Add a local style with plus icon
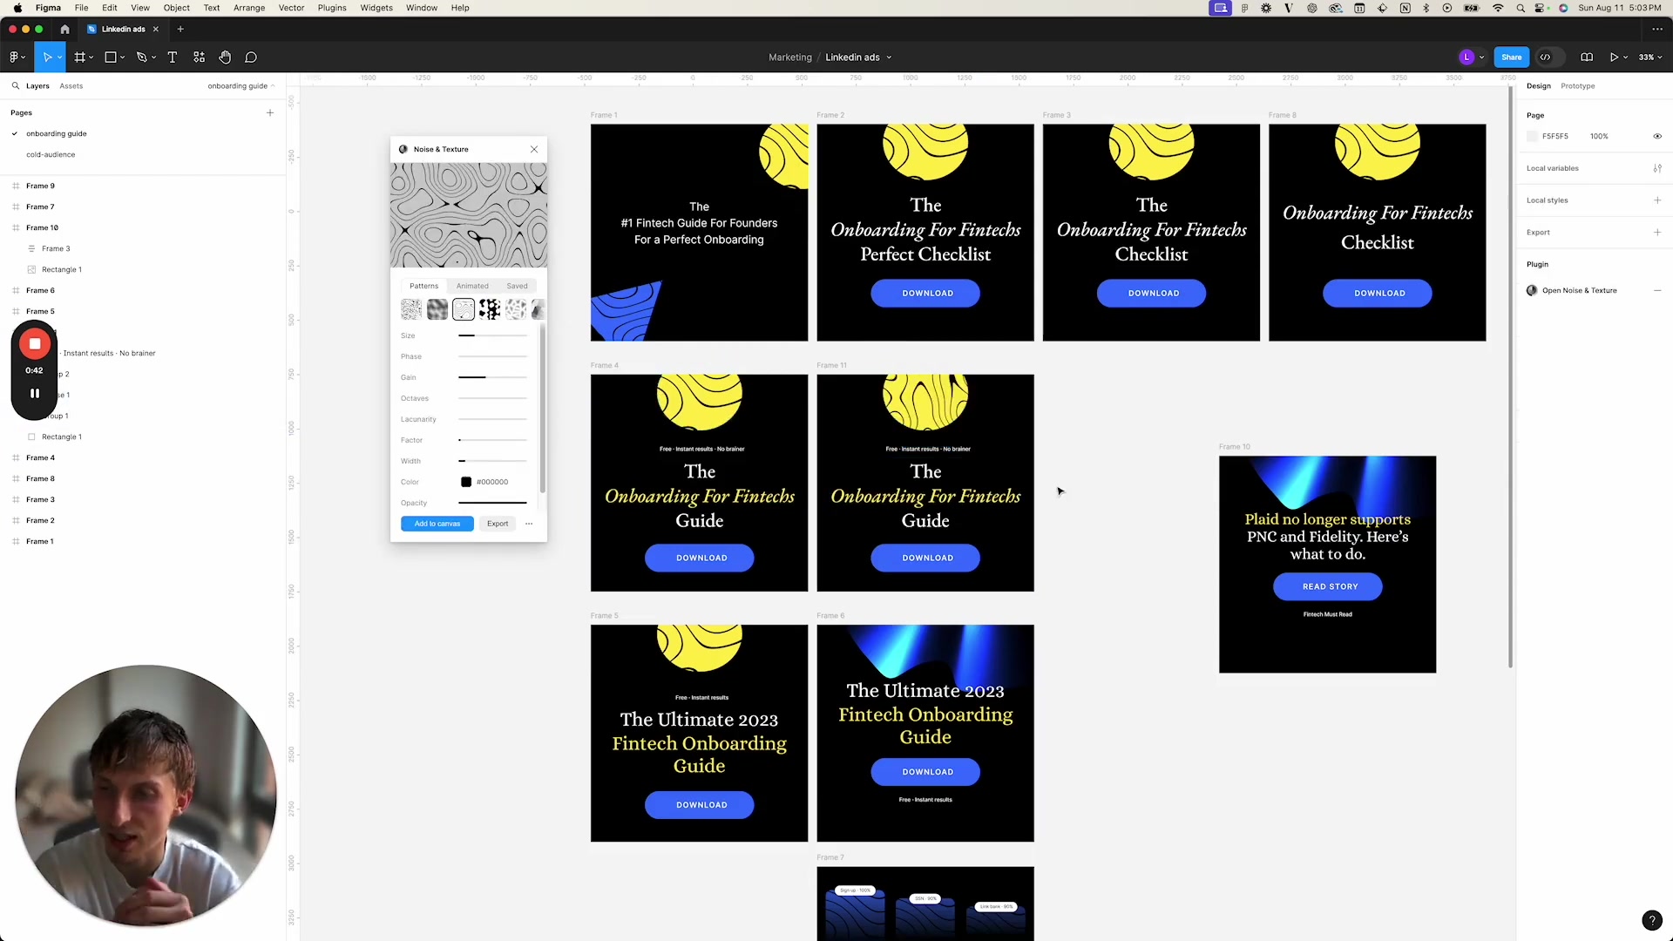The image size is (1673, 941). (1657, 200)
